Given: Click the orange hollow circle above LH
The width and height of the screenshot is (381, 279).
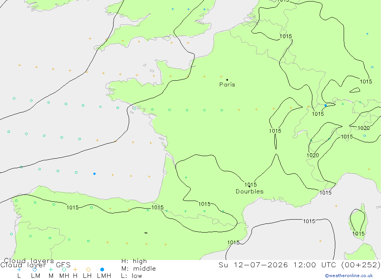Looking at the screenshot, I should tap(88, 269).
